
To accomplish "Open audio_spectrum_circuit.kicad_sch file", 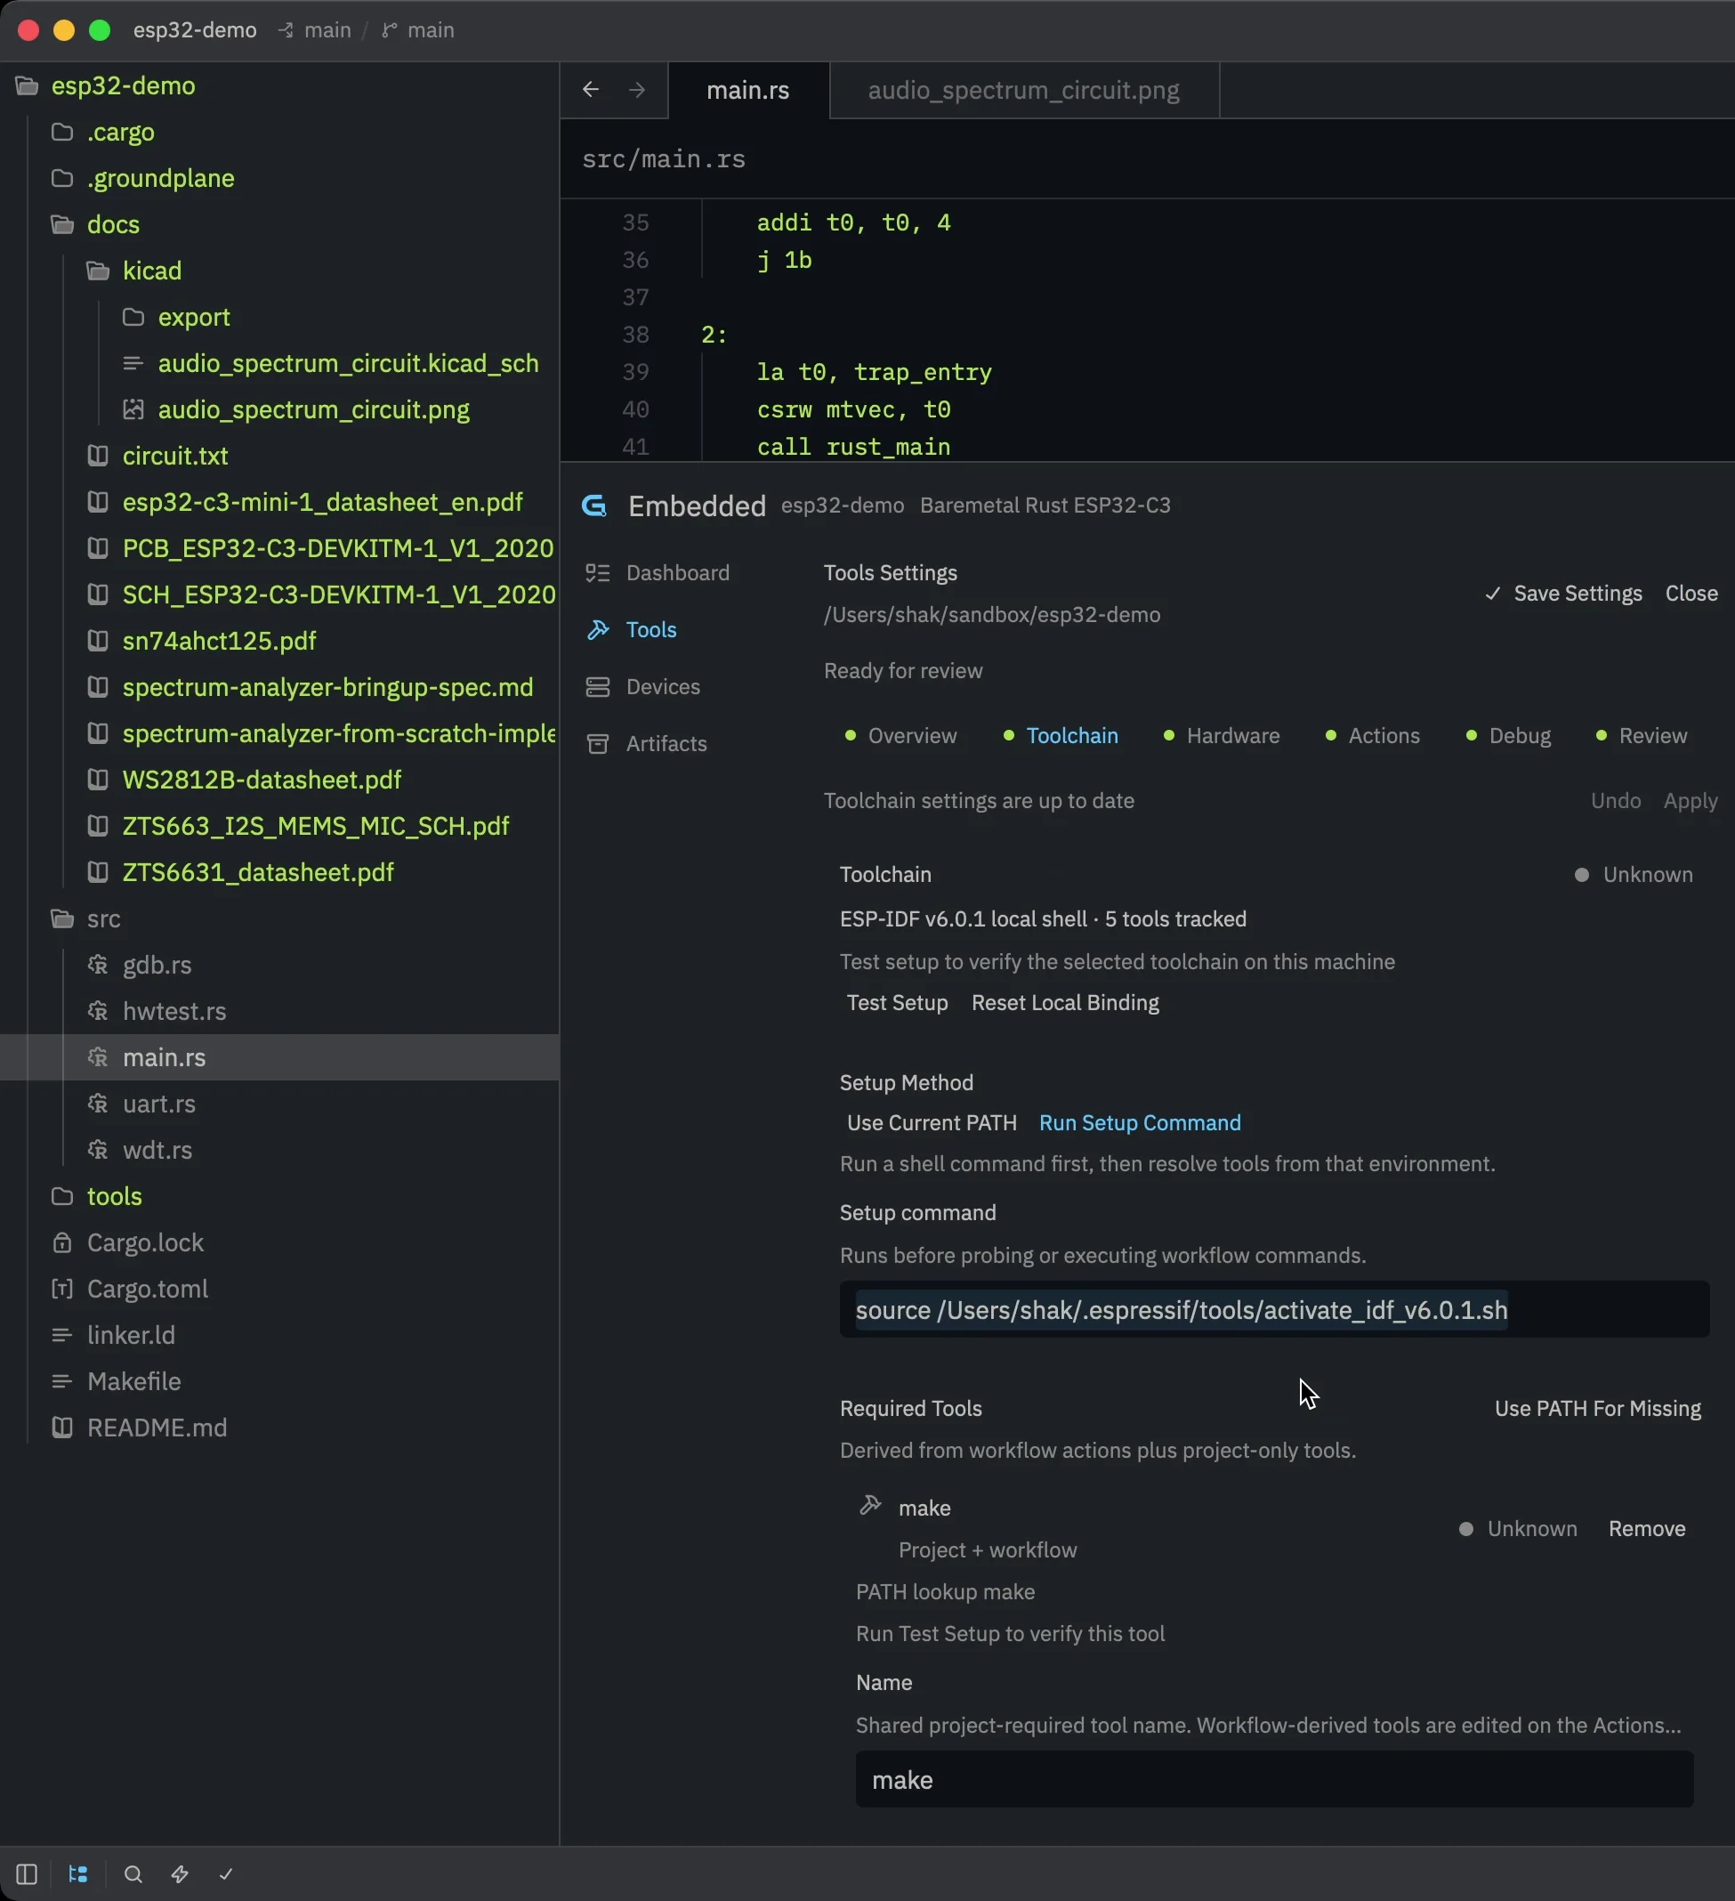I will click(348, 363).
